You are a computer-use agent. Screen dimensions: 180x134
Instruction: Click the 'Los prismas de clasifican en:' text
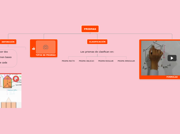(x=97, y=52)
